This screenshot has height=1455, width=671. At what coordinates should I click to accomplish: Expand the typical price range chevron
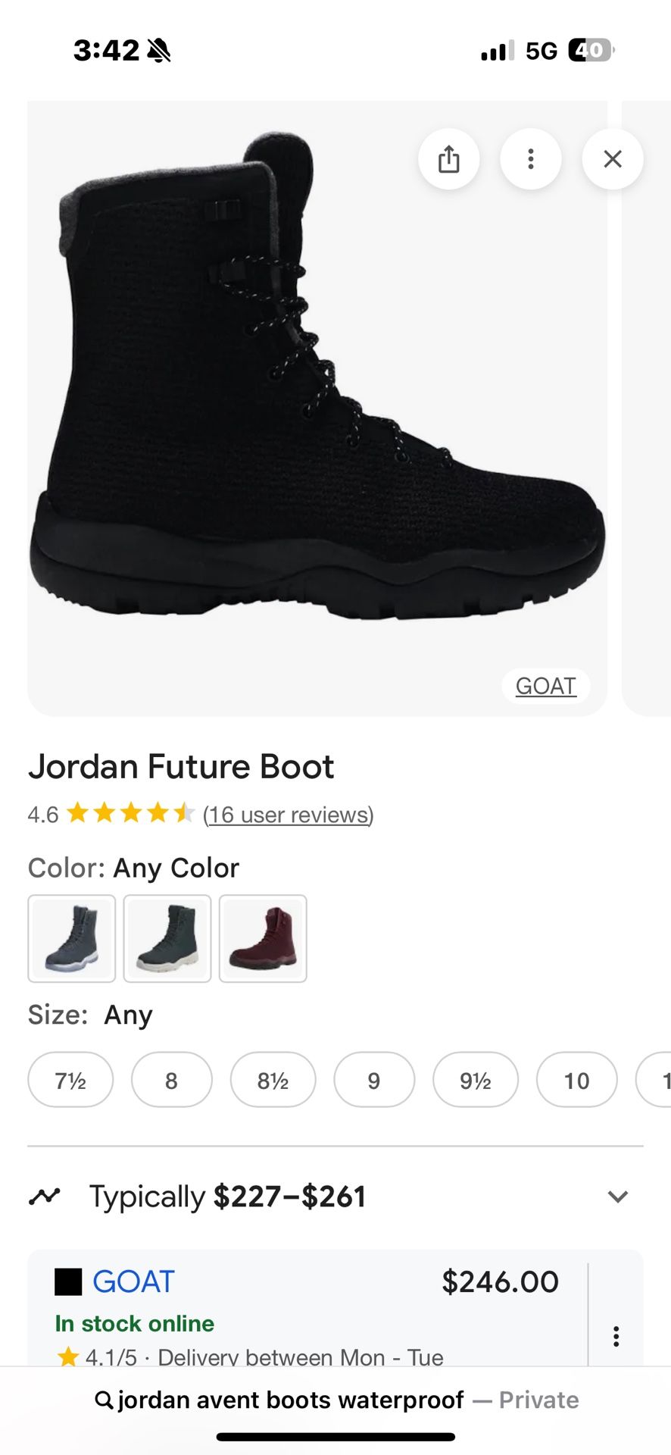(618, 1197)
